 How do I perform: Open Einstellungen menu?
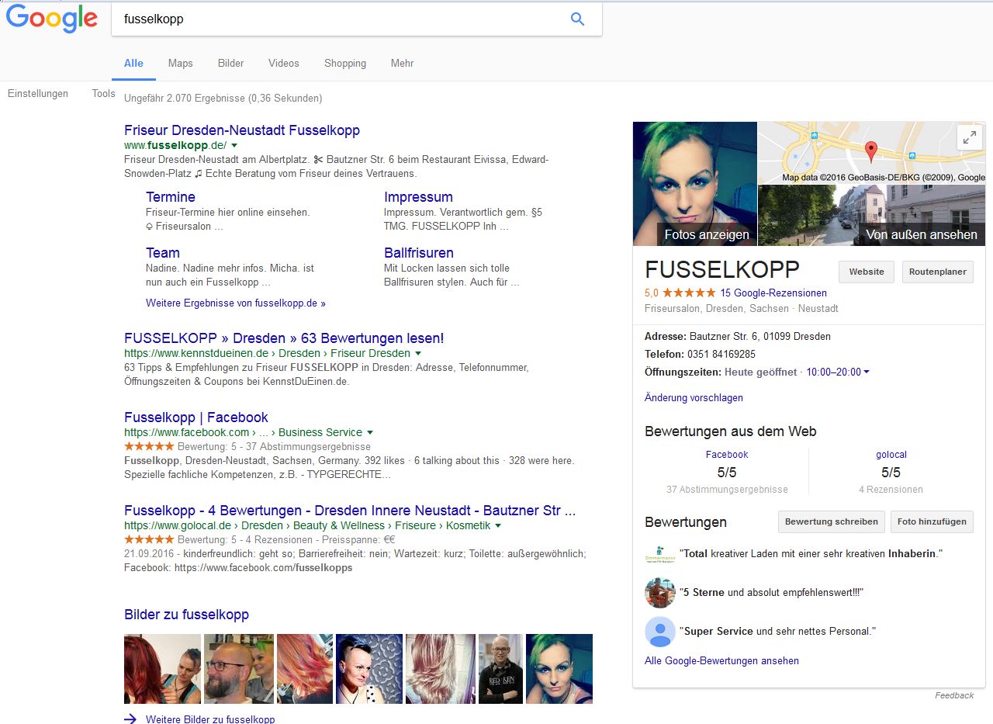tap(38, 93)
